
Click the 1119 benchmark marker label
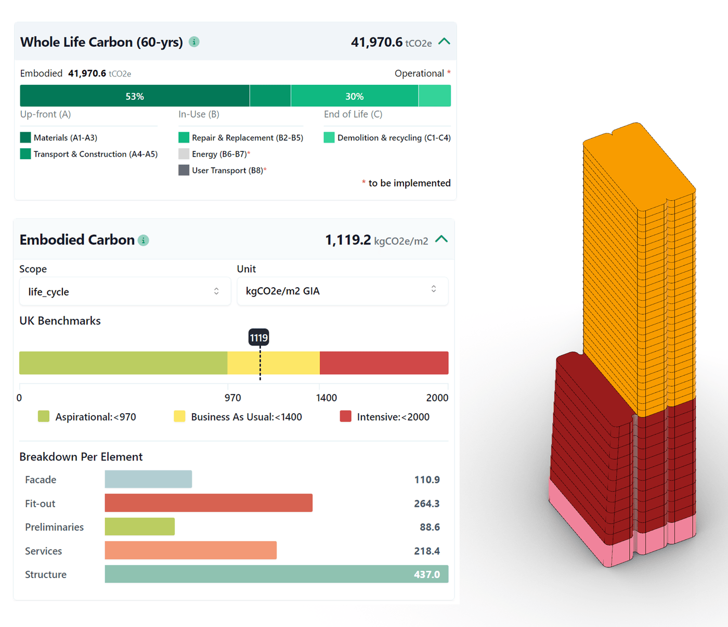pyautogui.click(x=259, y=338)
